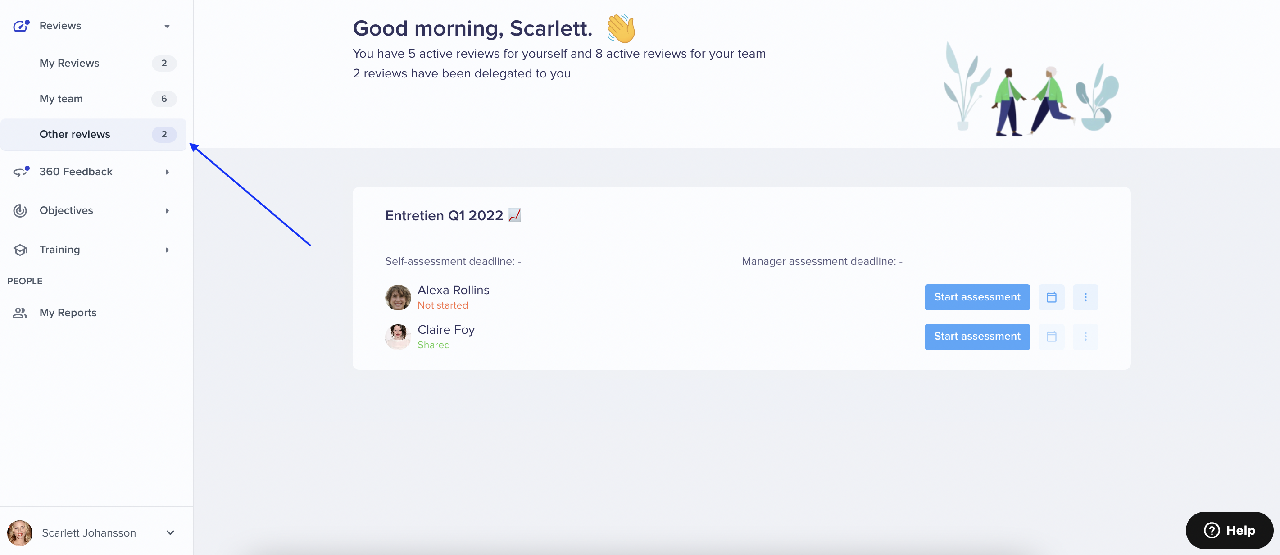Open My Reviews in sidebar
Viewport: 1280px width, 555px height.
tap(93, 63)
